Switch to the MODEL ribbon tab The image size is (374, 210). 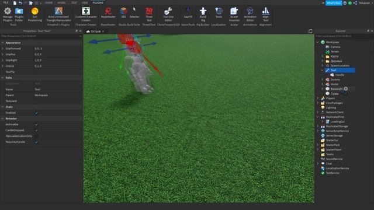point(61,3)
